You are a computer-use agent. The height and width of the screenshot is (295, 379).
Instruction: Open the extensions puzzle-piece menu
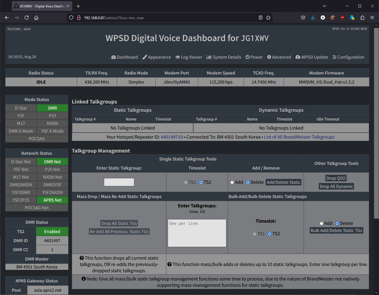362,18
